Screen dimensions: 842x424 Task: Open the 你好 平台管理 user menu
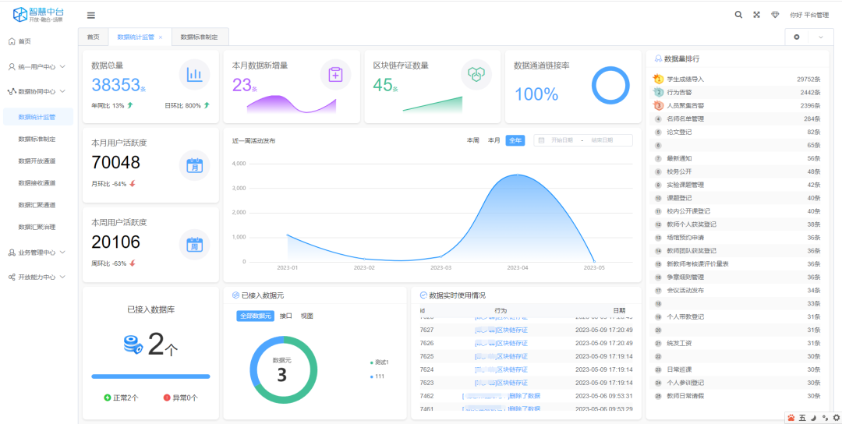pyautogui.click(x=809, y=15)
